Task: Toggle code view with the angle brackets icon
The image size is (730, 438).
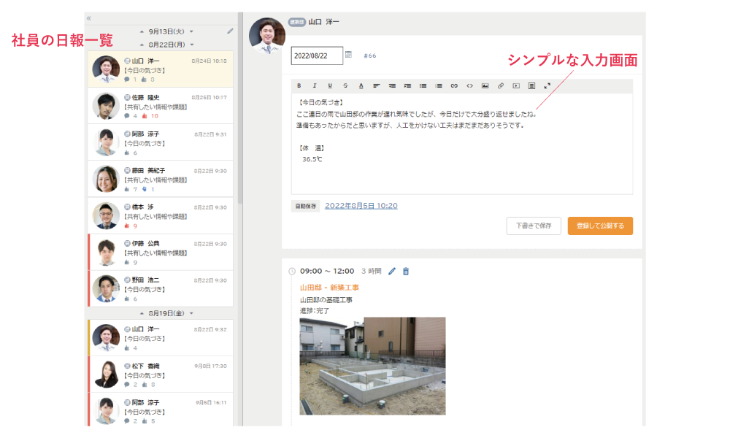Action: click(469, 85)
